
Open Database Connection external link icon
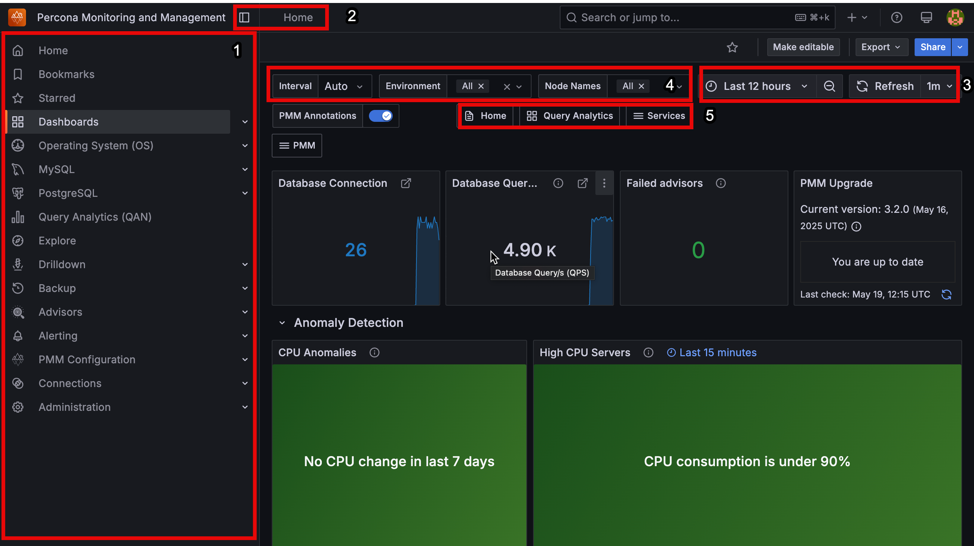click(x=406, y=183)
